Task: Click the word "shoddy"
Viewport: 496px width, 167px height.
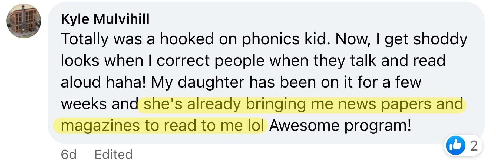Action: click(x=440, y=39)
